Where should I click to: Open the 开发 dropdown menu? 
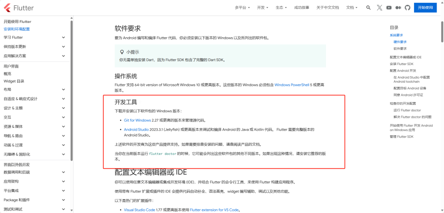pyautogui.click(x=262, y=8)
